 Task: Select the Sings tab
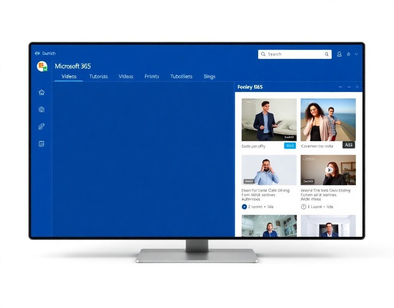point(210,77)
